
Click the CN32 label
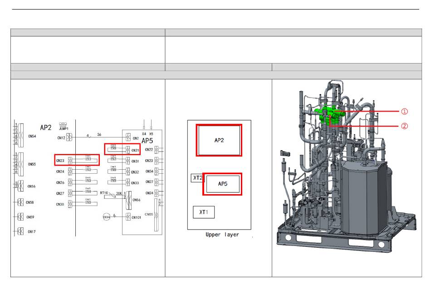(135, 172)
